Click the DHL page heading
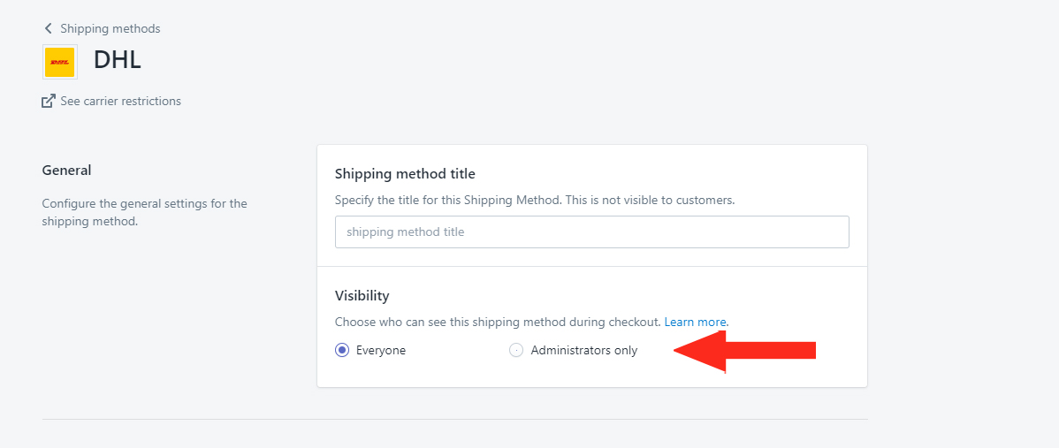This screenshot has width=1059, height=448. [x=117, y=61]
